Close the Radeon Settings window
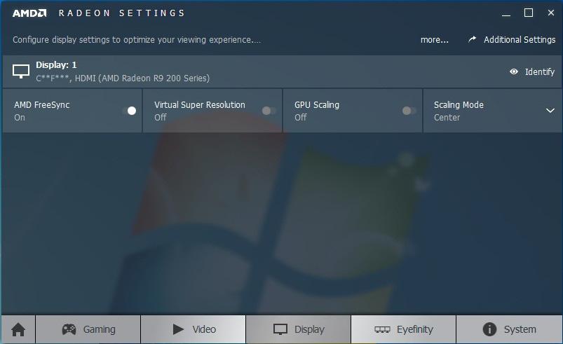563x344 pixels. click(551, 13)
